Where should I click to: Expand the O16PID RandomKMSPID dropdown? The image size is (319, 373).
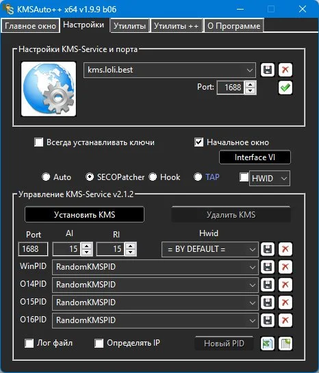point(253,321)
